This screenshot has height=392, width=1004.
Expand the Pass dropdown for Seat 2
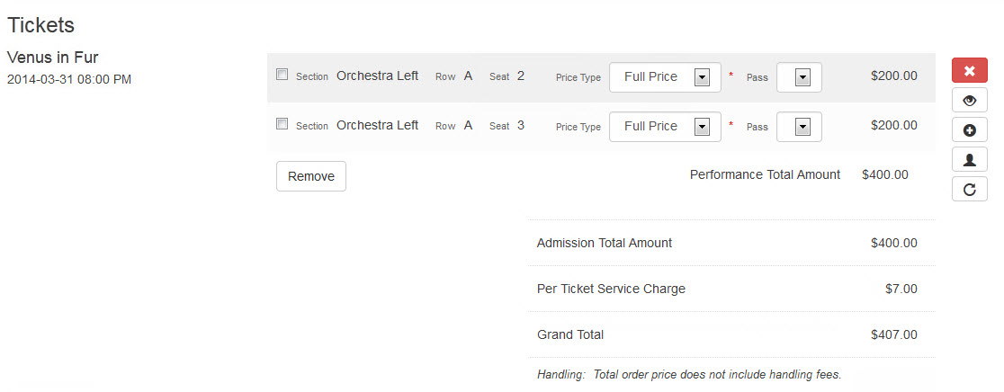(x=799, y=77)
